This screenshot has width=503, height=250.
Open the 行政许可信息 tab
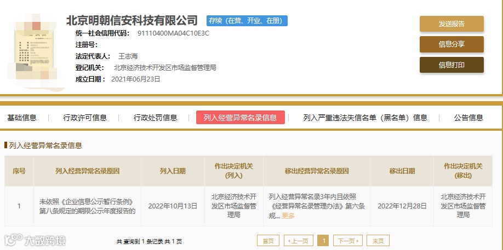point(85,118)
